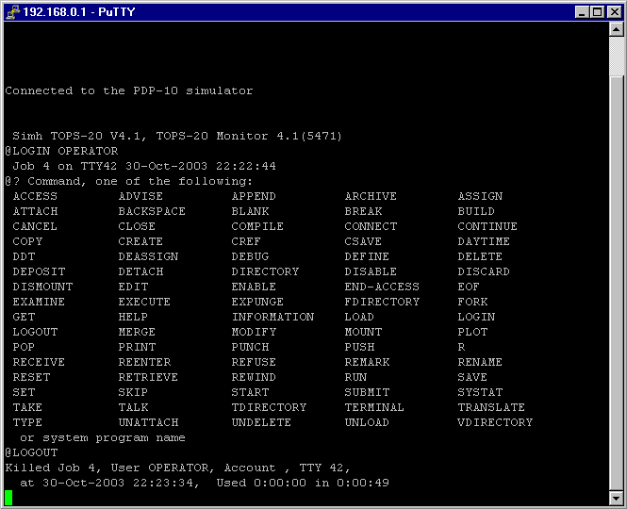Click the BUILD command word

tap(476, 211)
